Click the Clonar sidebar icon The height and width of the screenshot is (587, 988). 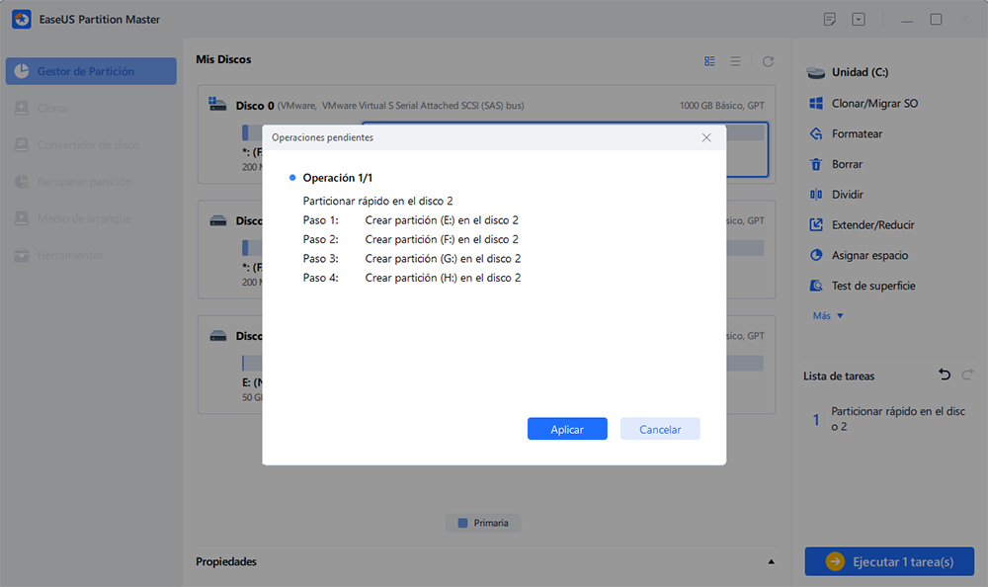[22, 108]
